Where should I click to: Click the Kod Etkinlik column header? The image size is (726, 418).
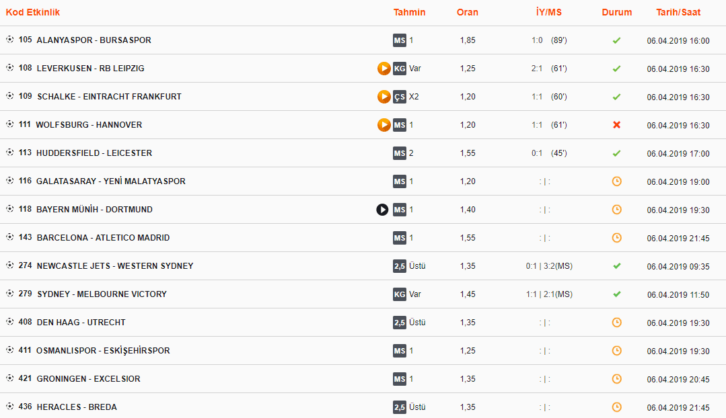pyautogui.click(x=33, y=13)
